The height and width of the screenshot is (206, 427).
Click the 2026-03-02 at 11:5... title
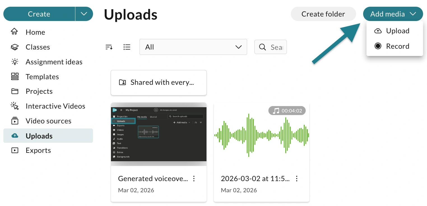255,179
